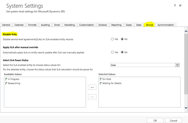The image size is (188, 123).
Task: Select No for Apply SLA after manual override
Action: click(122, 52)
